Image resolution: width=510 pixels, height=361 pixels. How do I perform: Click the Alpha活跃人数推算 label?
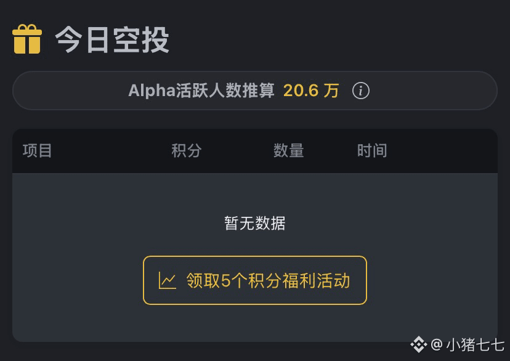[x=201, y=91]
